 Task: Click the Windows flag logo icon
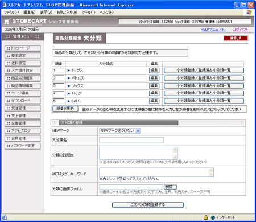[x=249, y=13]
